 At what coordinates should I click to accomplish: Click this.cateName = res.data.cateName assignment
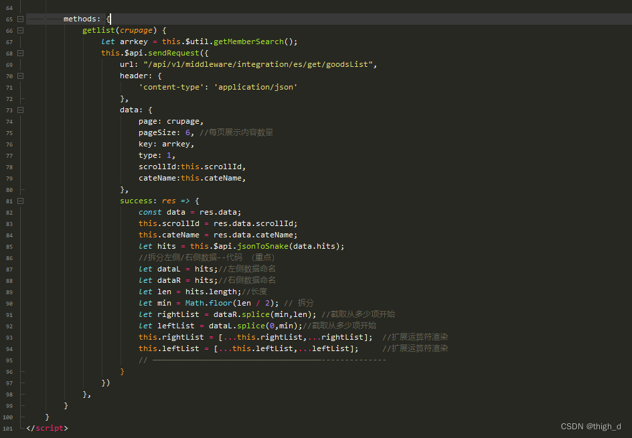coord(218,235)
